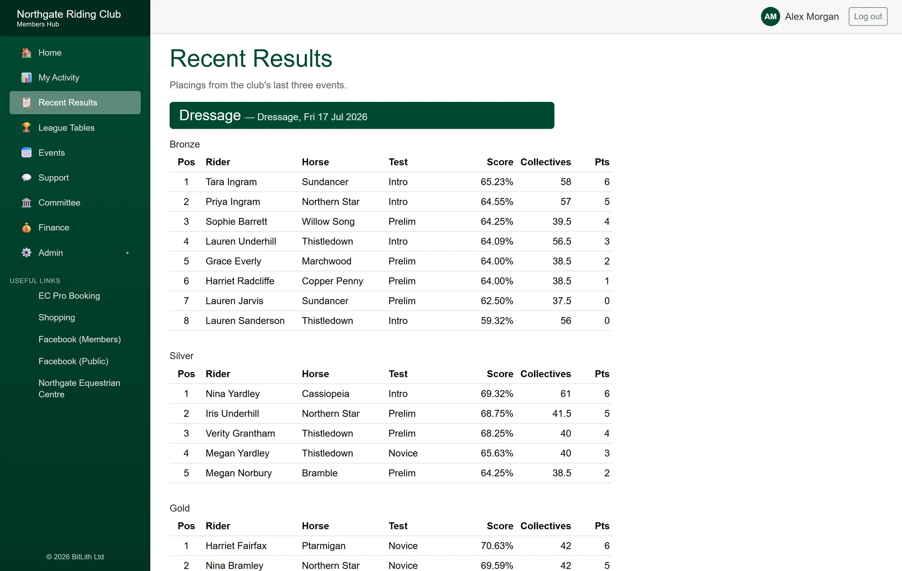The image size is (902, 571).
Task: Open the Committee page
Action: click(75, 203)
